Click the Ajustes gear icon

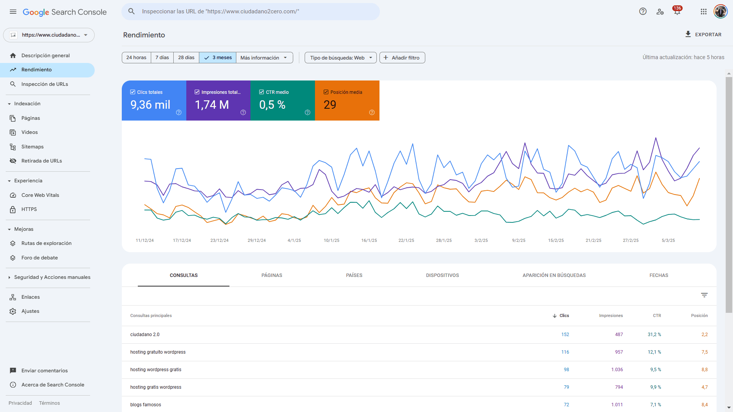point(13,311)
